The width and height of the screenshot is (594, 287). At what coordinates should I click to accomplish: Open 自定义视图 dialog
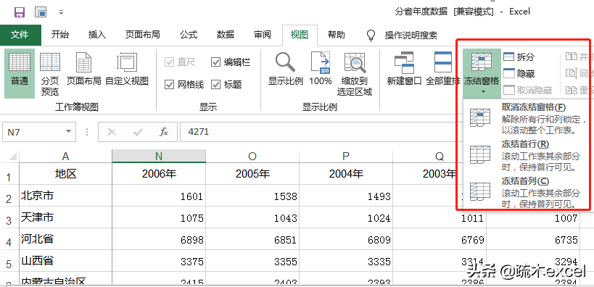point(127,69)
